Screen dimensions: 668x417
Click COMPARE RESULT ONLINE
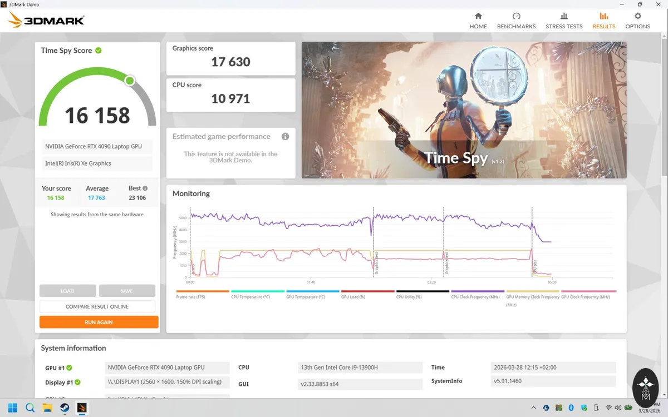[97, 306]
